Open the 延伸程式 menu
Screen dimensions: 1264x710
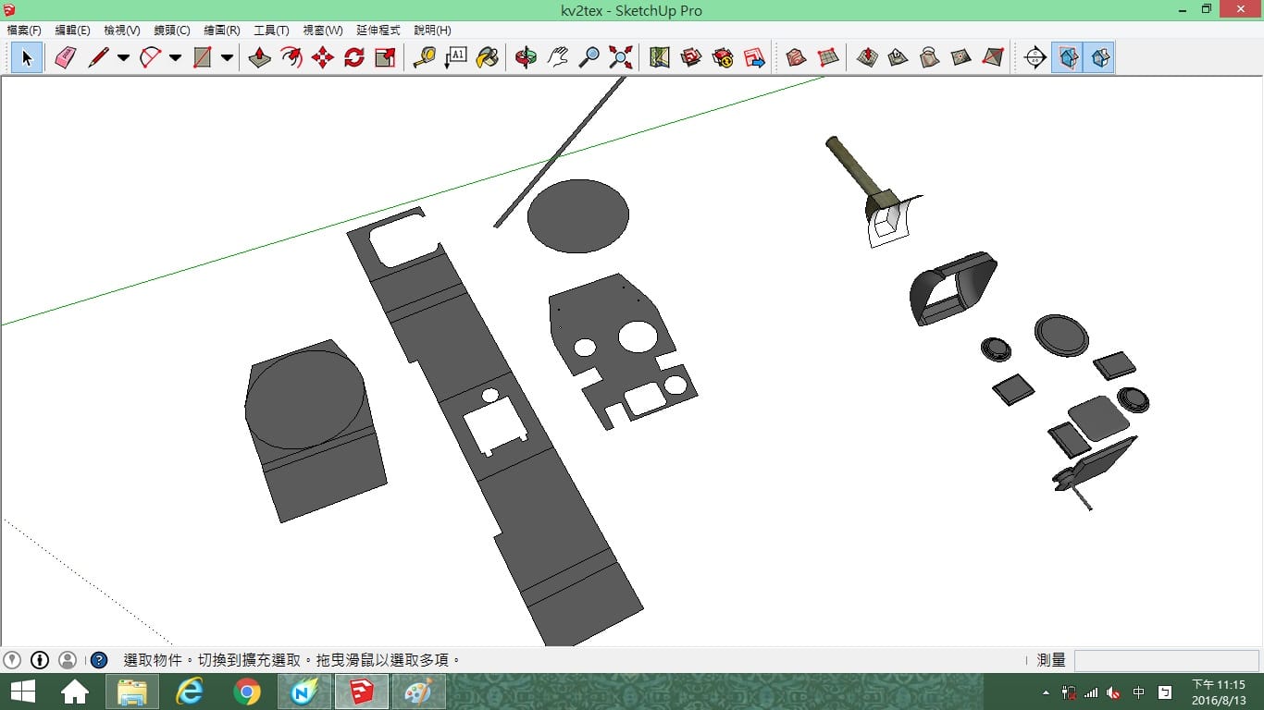click(x=378, y=31)
